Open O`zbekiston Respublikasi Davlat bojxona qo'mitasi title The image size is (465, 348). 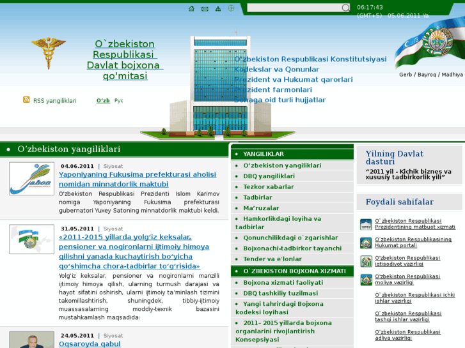125,60
